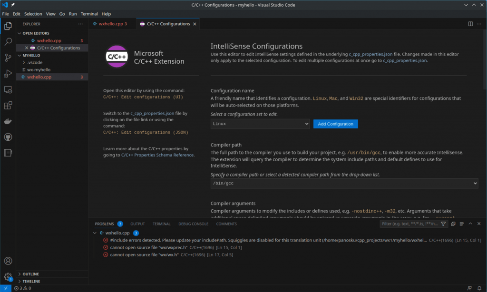Image resolution: width=487 pixels, height=292 pixels.
Task: Open c_cpp_properties.json link in sidebar instructions
Action: (152, 113)
